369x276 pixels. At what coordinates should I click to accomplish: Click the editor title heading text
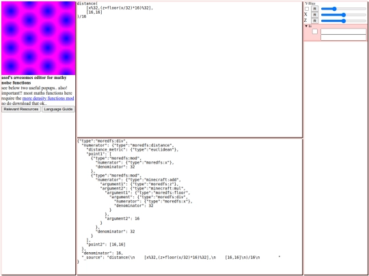pyautogui.click(x=34, y=80)
